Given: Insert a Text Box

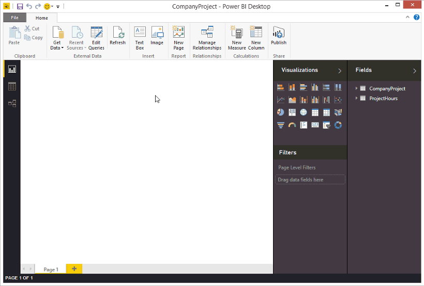Looking at the screenshot, I should pyautogui.click(x=140, y=38).
